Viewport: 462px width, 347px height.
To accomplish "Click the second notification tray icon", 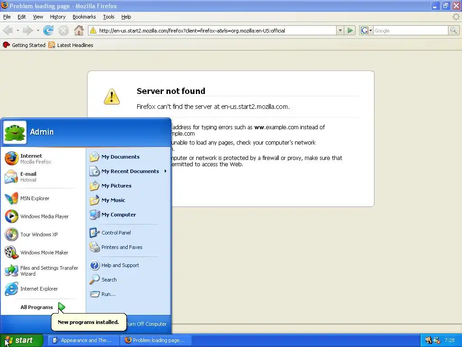I will (437, 340).
